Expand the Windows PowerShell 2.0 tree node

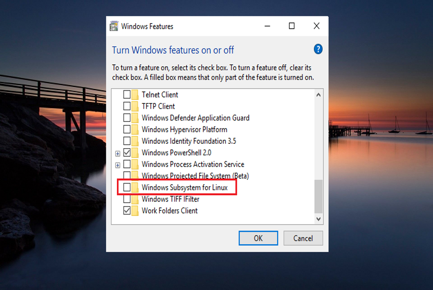click(x=118, y=153)
